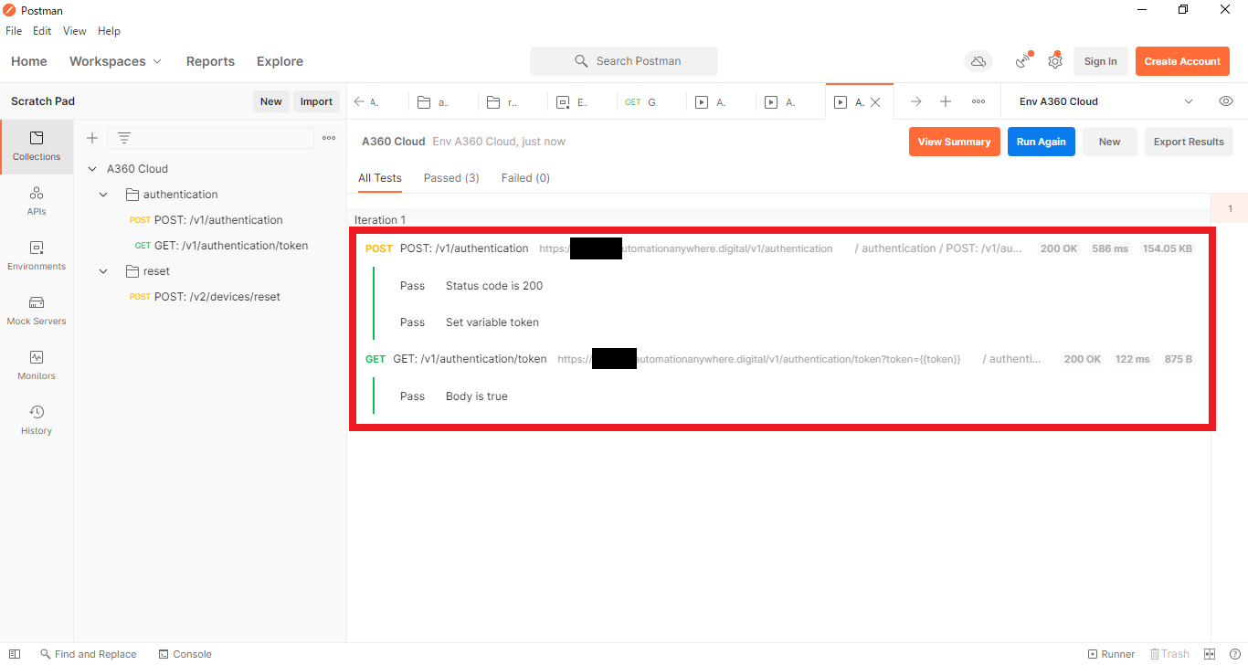
Task: Click the 'Set variable token' test result
Action: (x=492, y=322)
